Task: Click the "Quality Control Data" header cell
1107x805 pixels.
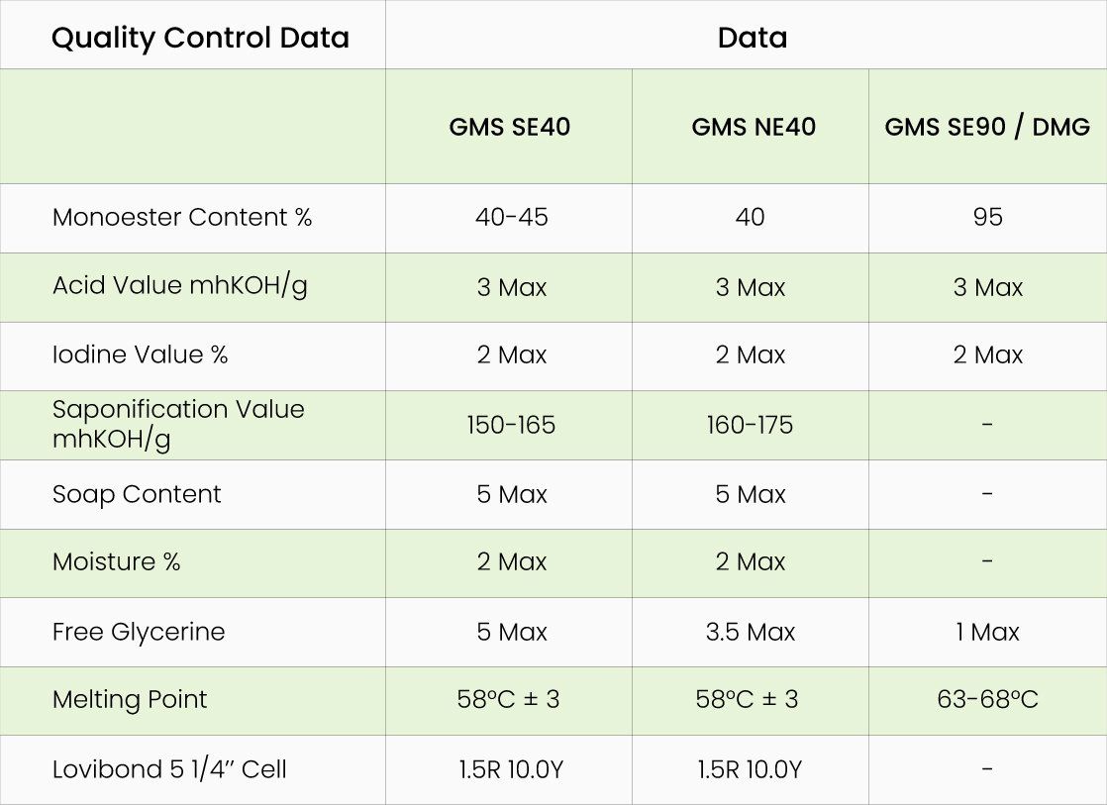Action: coord(200,38)
